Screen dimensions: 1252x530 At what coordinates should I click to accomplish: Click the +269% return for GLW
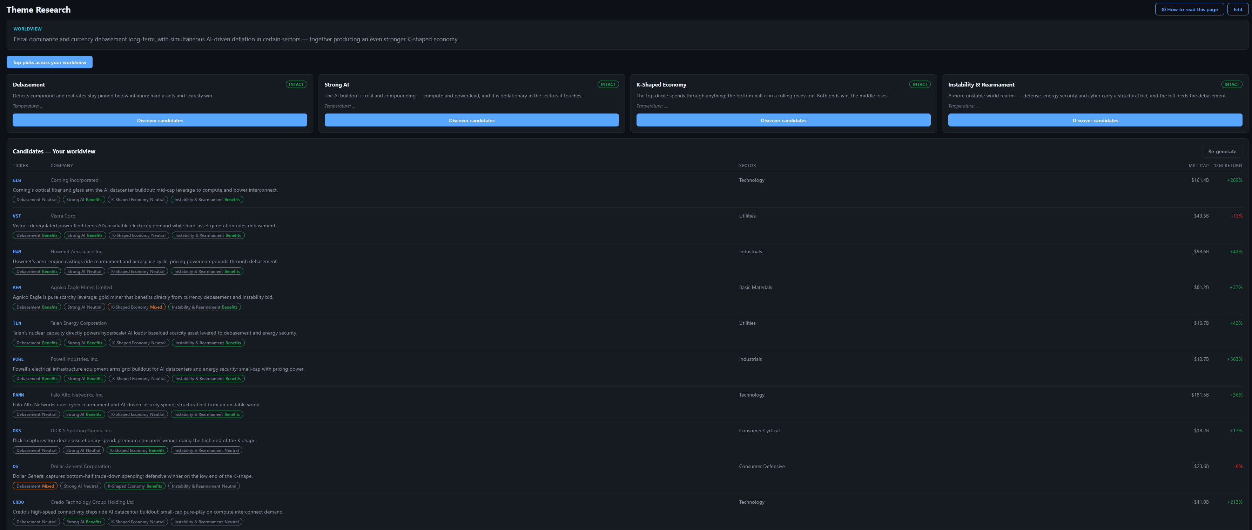point(1234,180)
